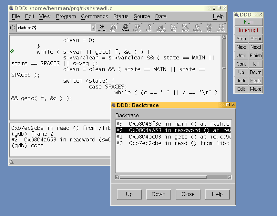Click the "switch (state) {" source line

coord(89,81)
